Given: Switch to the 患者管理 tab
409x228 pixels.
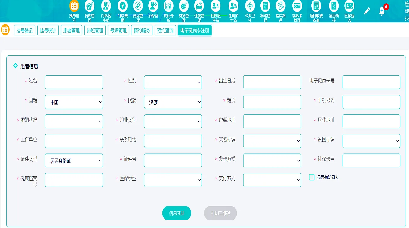Looking at the screenshot, I should (x=71, y=30).
